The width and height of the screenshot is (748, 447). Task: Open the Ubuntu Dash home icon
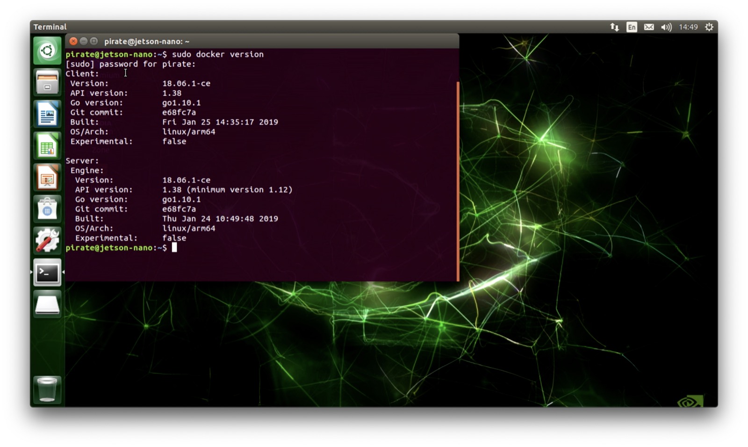pos(47,50)
